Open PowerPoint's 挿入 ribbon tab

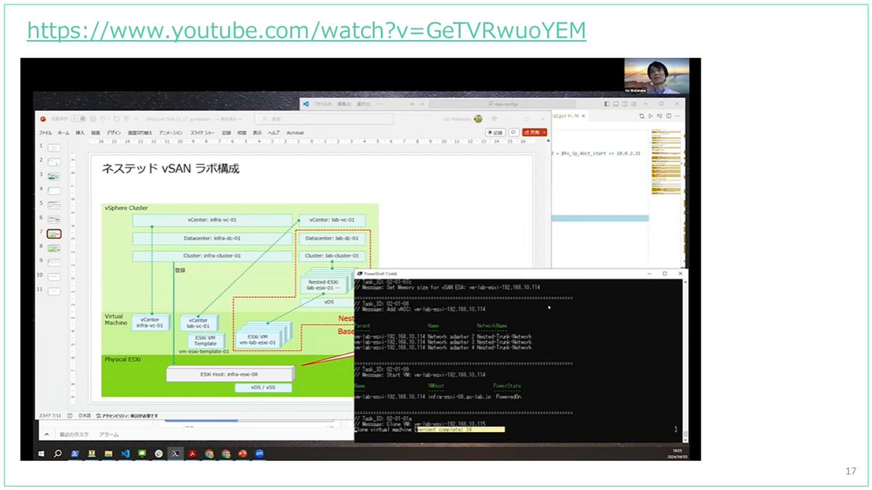(80, 133)
